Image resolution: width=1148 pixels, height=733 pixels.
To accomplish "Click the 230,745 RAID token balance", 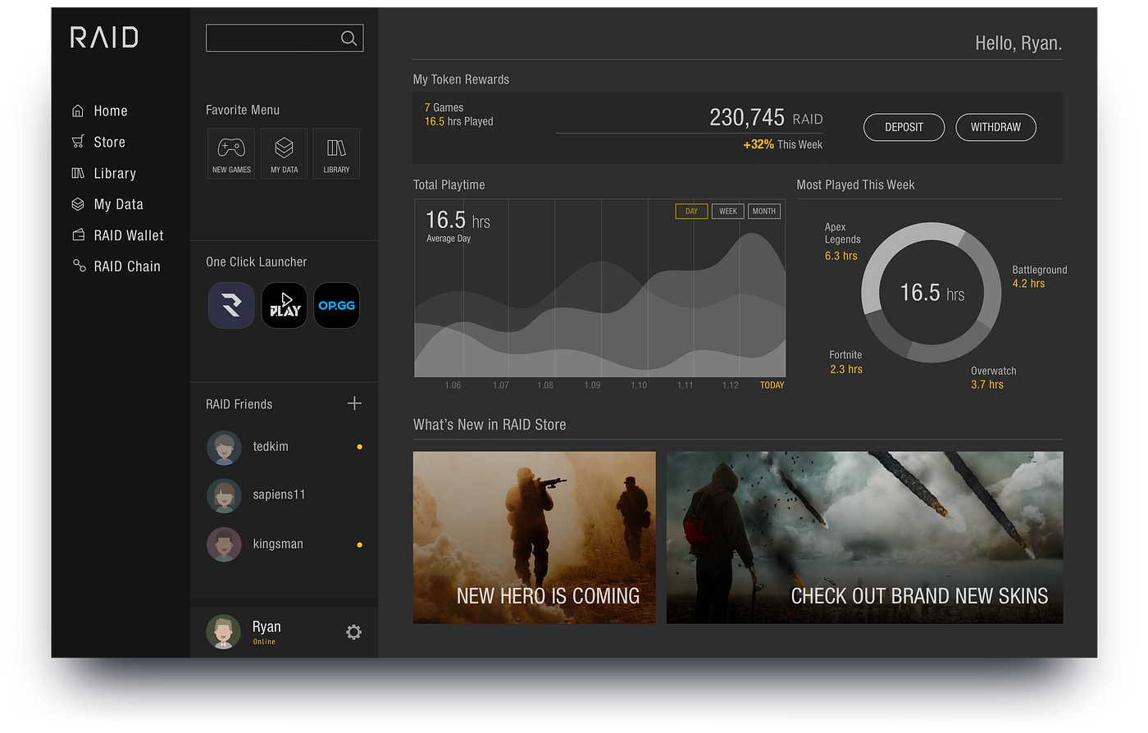I will point(766,118).
